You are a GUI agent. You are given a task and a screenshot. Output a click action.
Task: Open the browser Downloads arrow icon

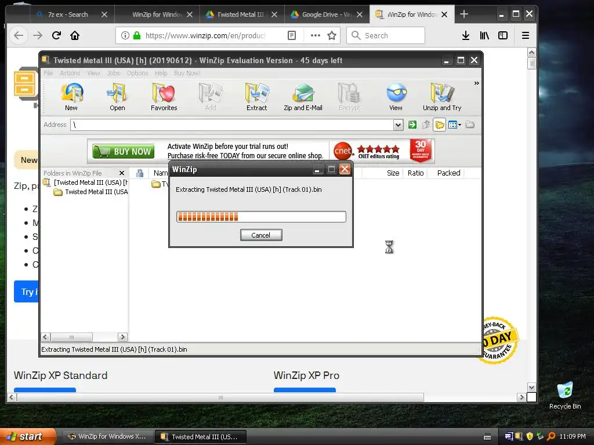click(466, 35)
